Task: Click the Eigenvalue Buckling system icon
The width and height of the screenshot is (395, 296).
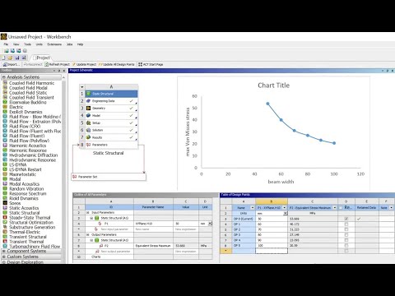Action: pyautogui.click(x=5, y=102)
